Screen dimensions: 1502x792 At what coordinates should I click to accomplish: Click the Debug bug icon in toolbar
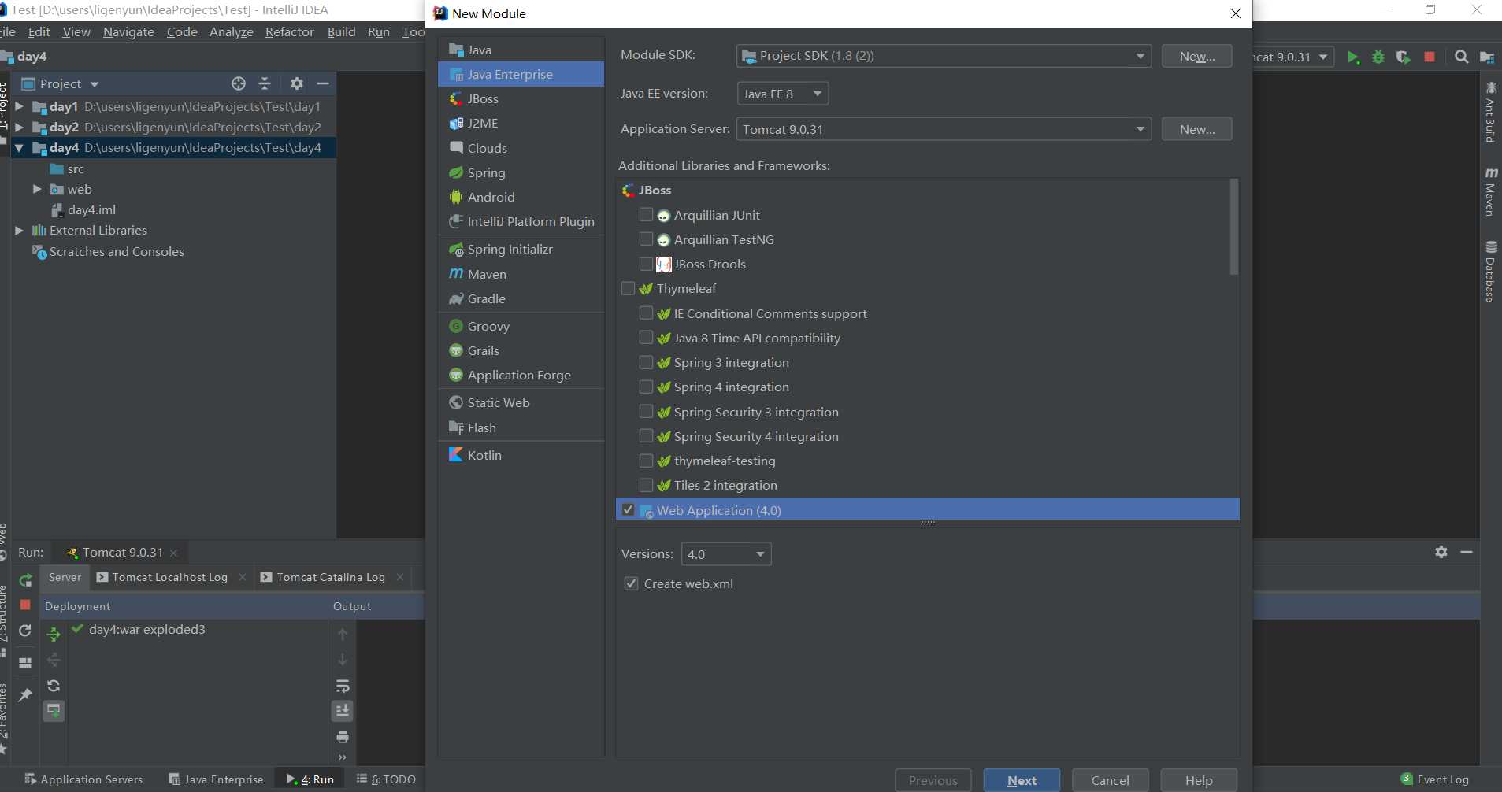[1378, 57]
